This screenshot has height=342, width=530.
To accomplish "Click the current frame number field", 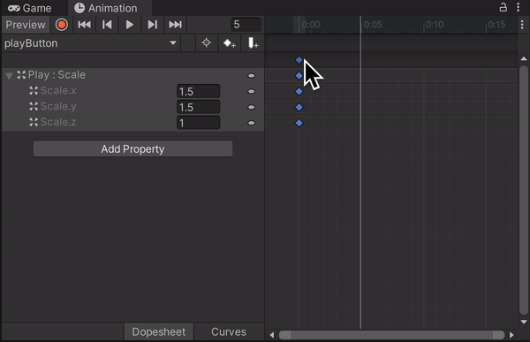I will point(246,25).
